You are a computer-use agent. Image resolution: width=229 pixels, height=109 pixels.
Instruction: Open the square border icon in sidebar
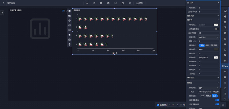pos(225,50)
